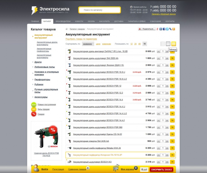Screen dimensions: 207x173
Task: Increase quantity for Skil 2026 AA
Action: (167, 58)
